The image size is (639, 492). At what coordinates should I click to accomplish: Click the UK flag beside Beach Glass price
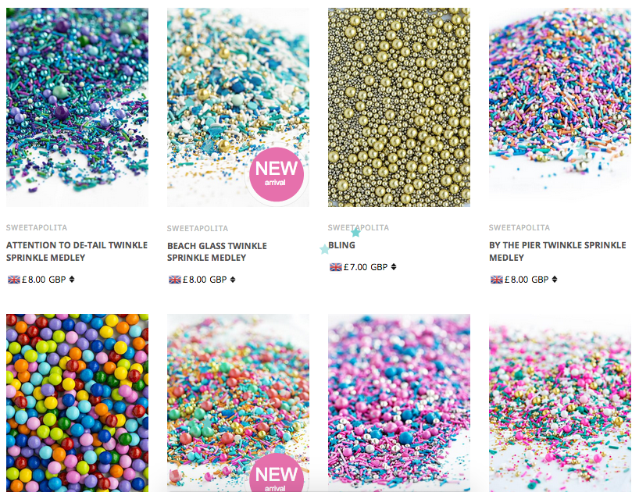(x=175, y=280)
